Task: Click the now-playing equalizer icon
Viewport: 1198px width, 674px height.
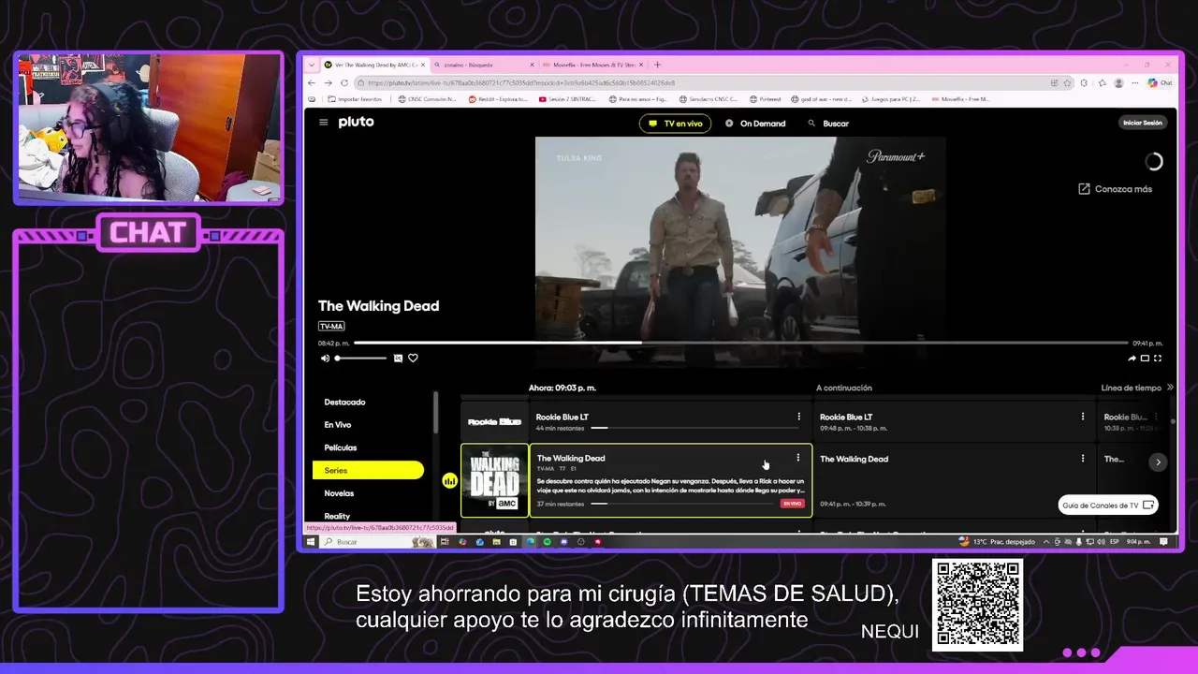Action: tap(449, 481)
